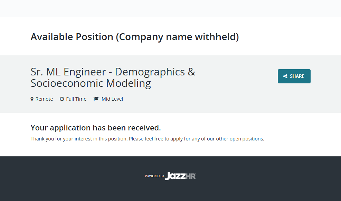Click the gray "HR" part of logo
The image size is (341, 201).
191,176
